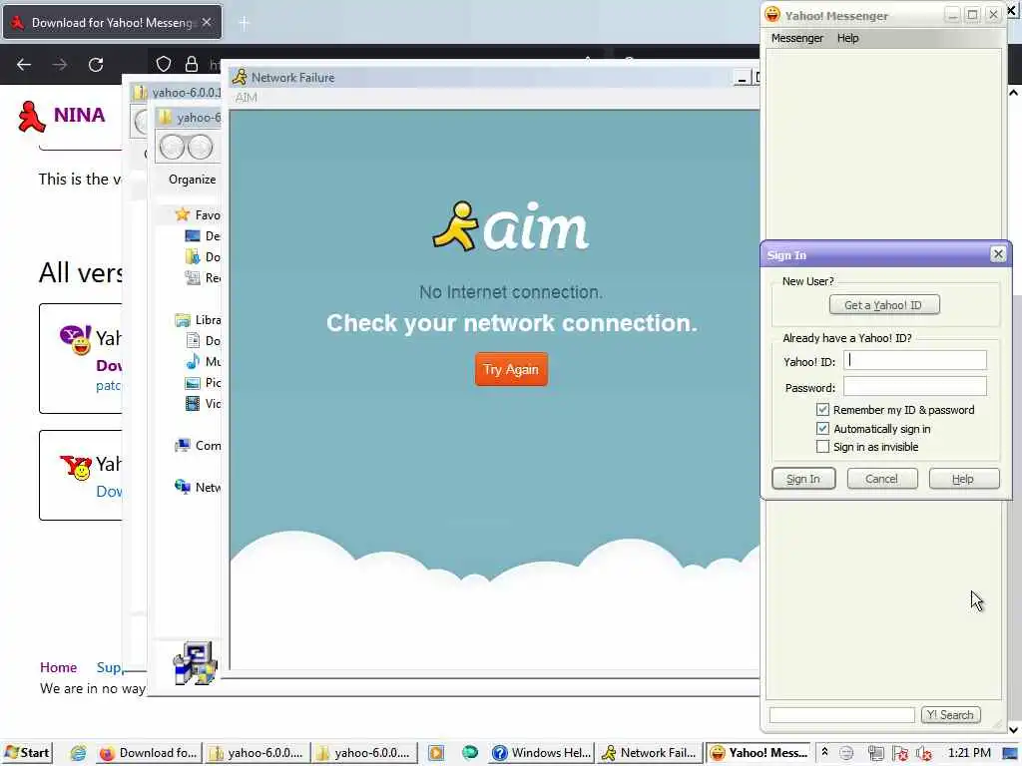
Task: Select Pictures library in Explorer
Action: pyautogui.click(x=203, y=382)
